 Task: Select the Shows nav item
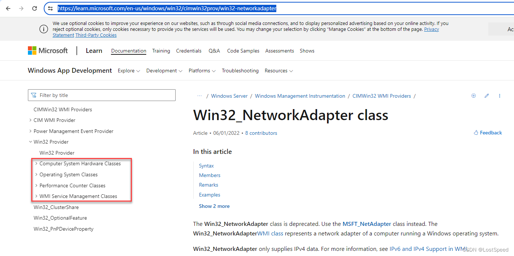tap(307, 51)
